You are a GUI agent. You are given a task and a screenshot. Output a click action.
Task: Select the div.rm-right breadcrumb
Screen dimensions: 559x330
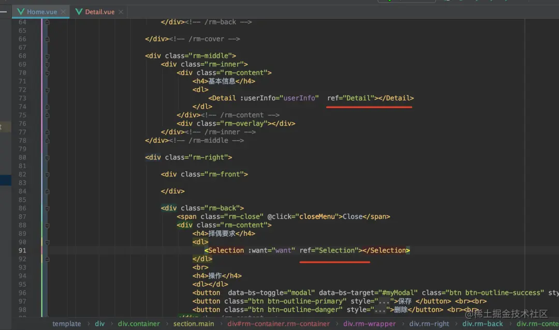tap(429, 324)
